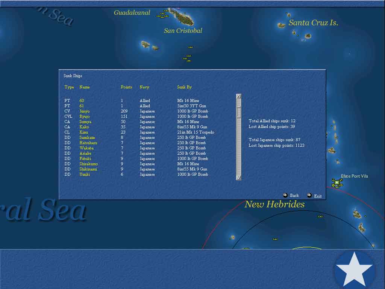Select destroyer Ariake in the list

pos(85,154)
